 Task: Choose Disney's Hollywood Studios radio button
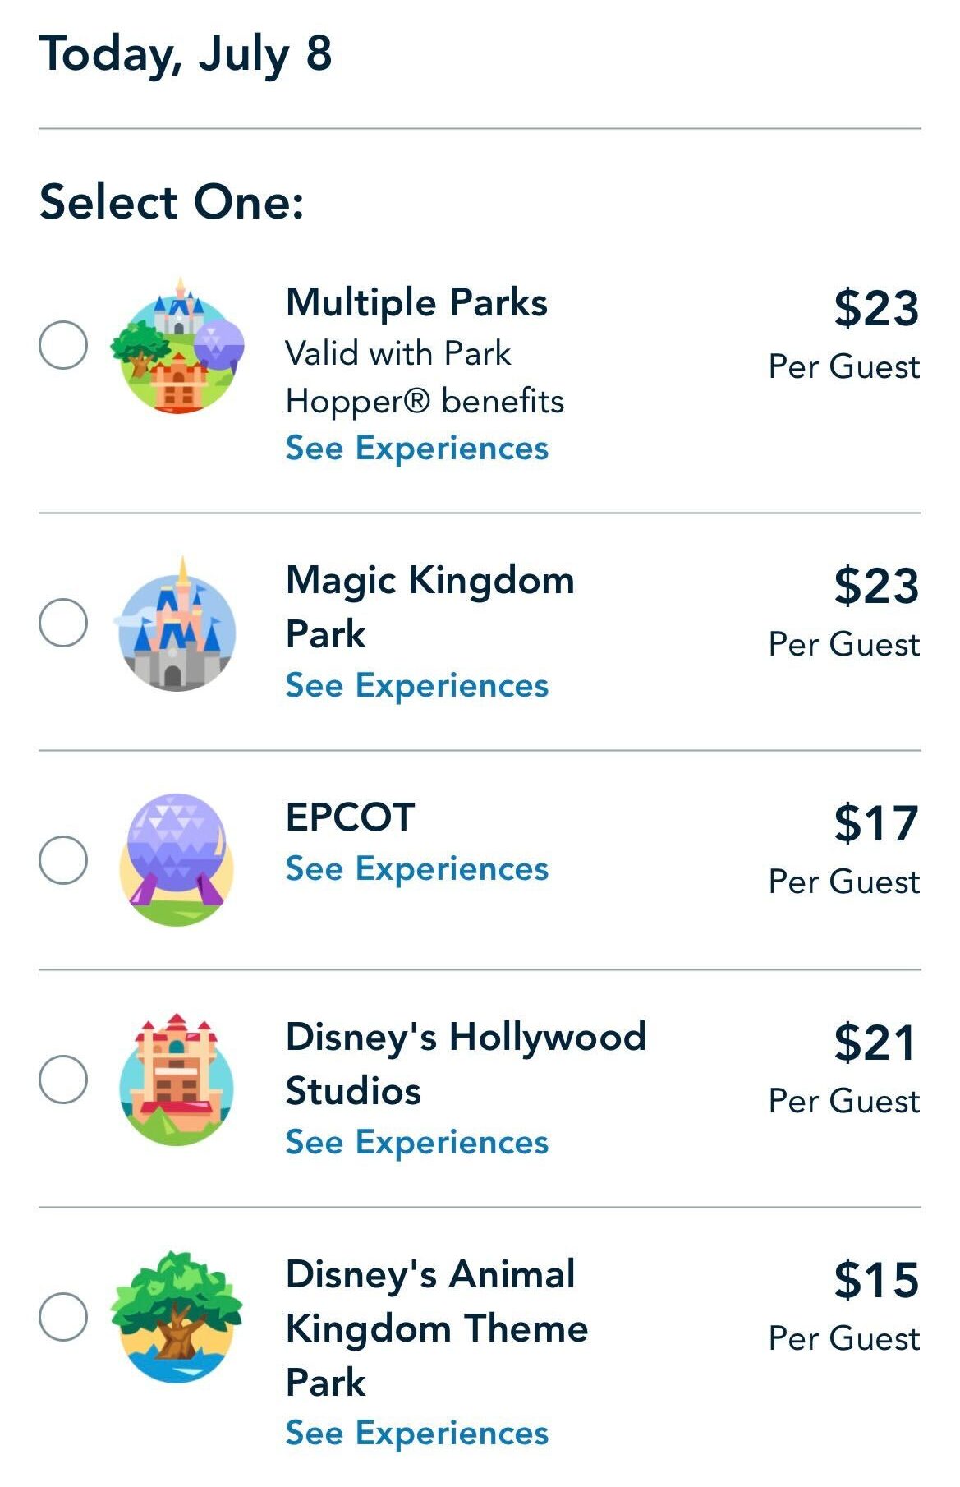click(63, 1080)
